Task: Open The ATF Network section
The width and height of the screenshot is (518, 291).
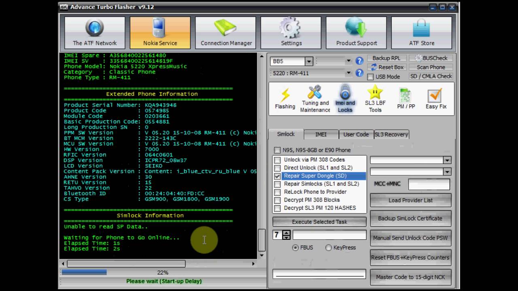Action: tap(95, 33)
